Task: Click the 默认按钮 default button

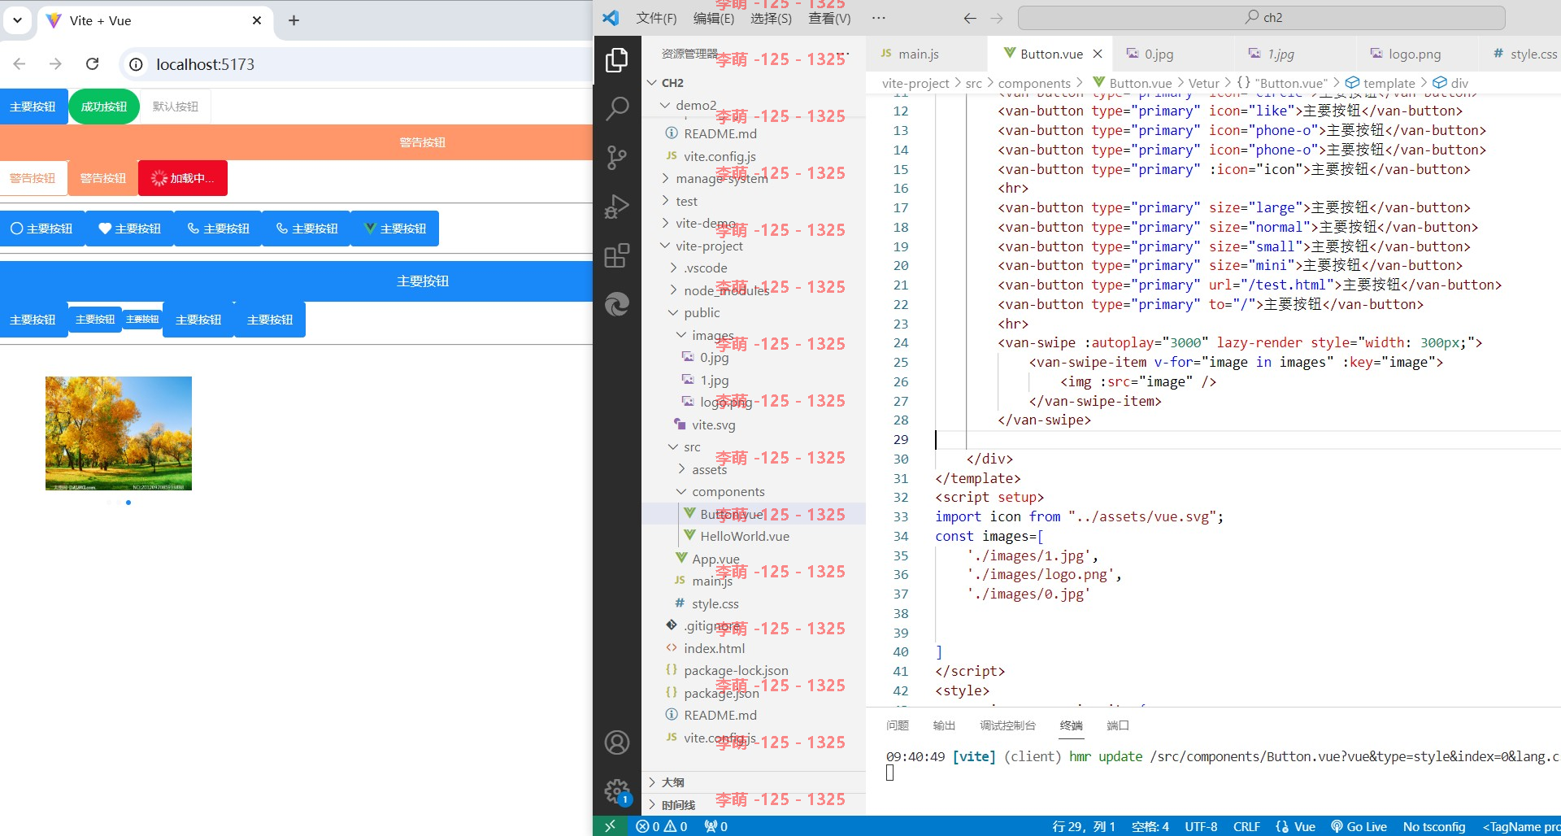Action: [176, 107]
